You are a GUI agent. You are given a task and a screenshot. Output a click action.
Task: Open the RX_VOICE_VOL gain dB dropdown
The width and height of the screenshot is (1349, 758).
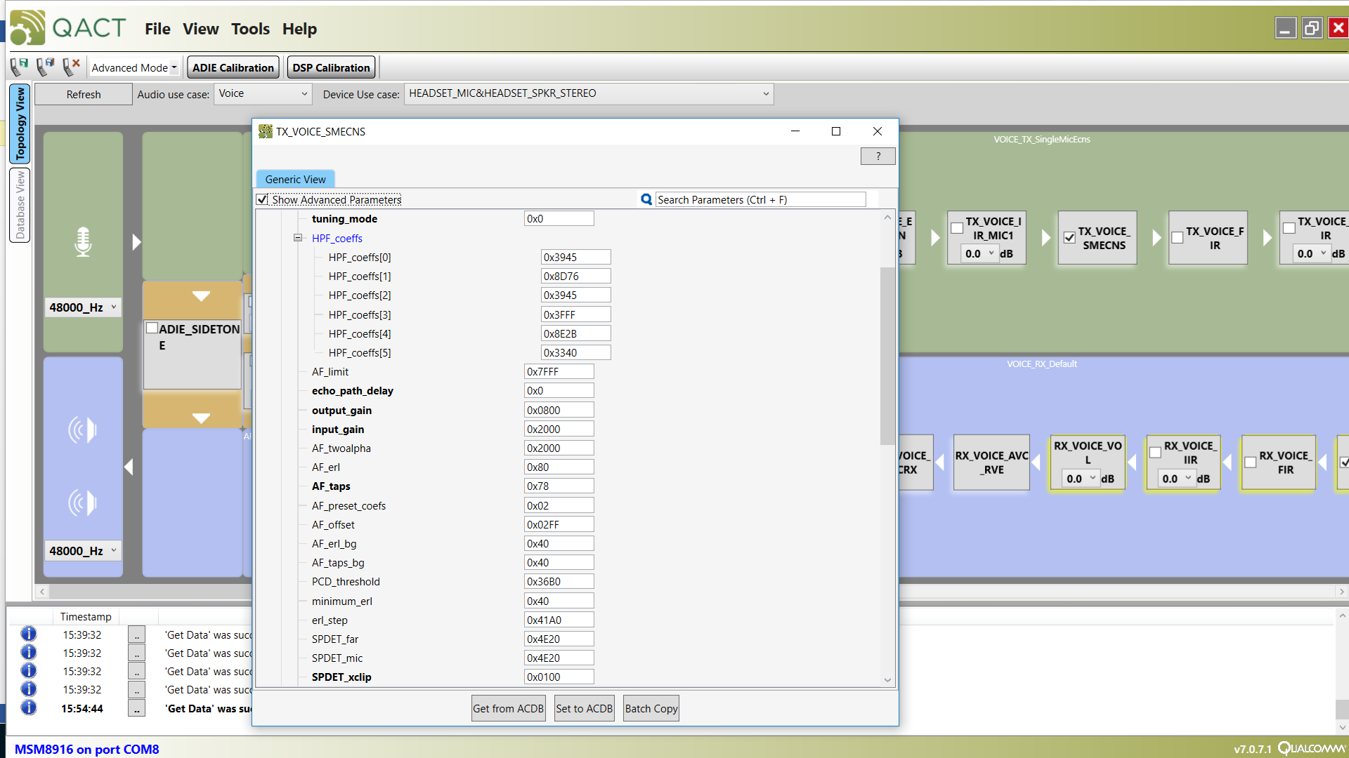1081,479
